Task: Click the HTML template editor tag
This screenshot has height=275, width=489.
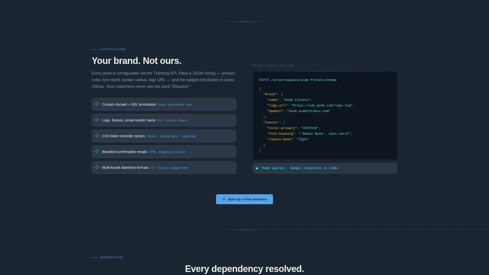Action: point(168,152)
